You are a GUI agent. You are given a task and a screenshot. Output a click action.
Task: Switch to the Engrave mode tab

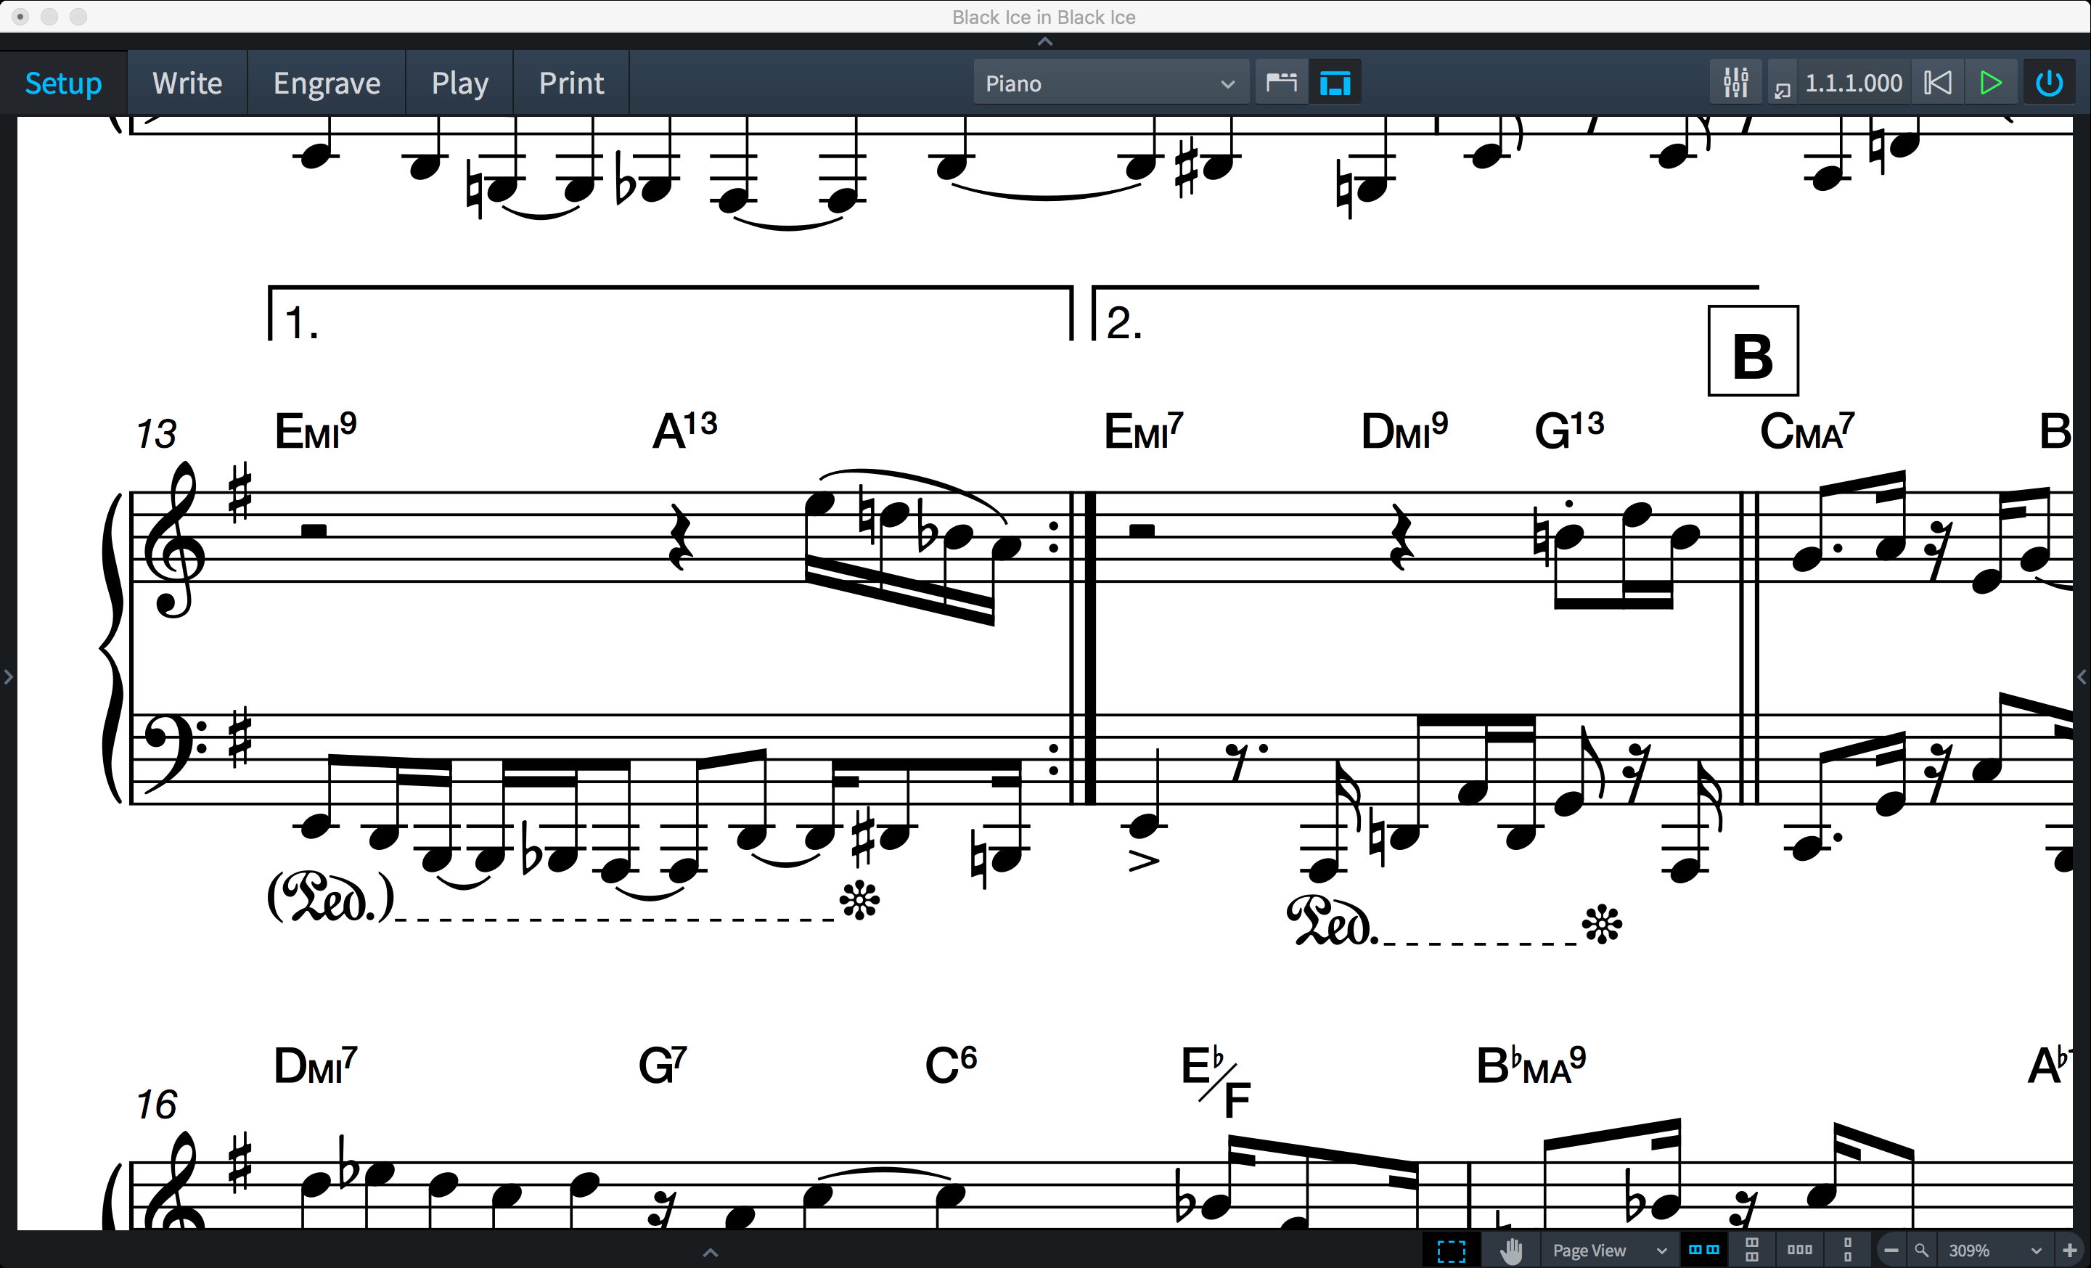(327, 82)
